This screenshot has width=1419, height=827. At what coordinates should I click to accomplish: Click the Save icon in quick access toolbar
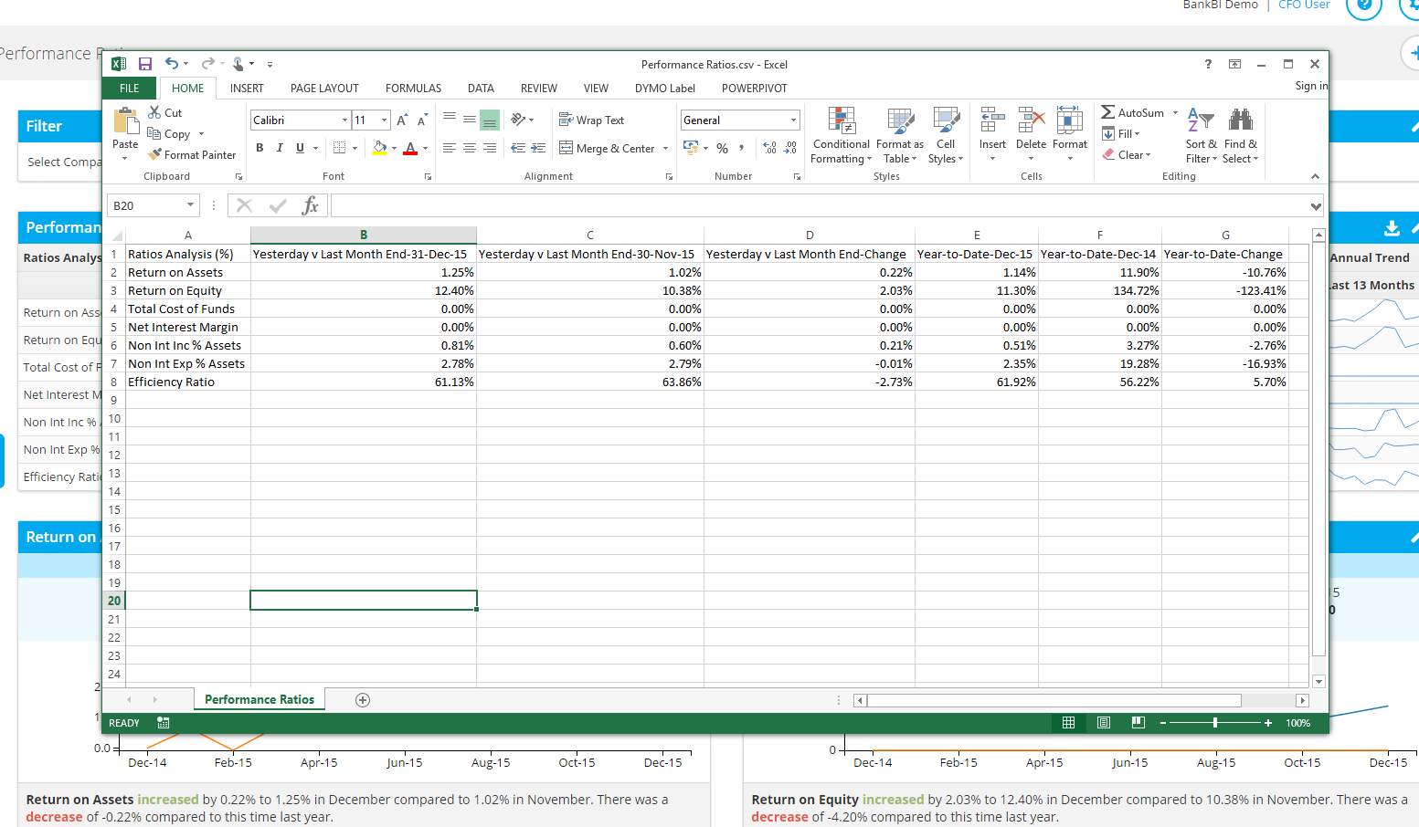point(144,64)
